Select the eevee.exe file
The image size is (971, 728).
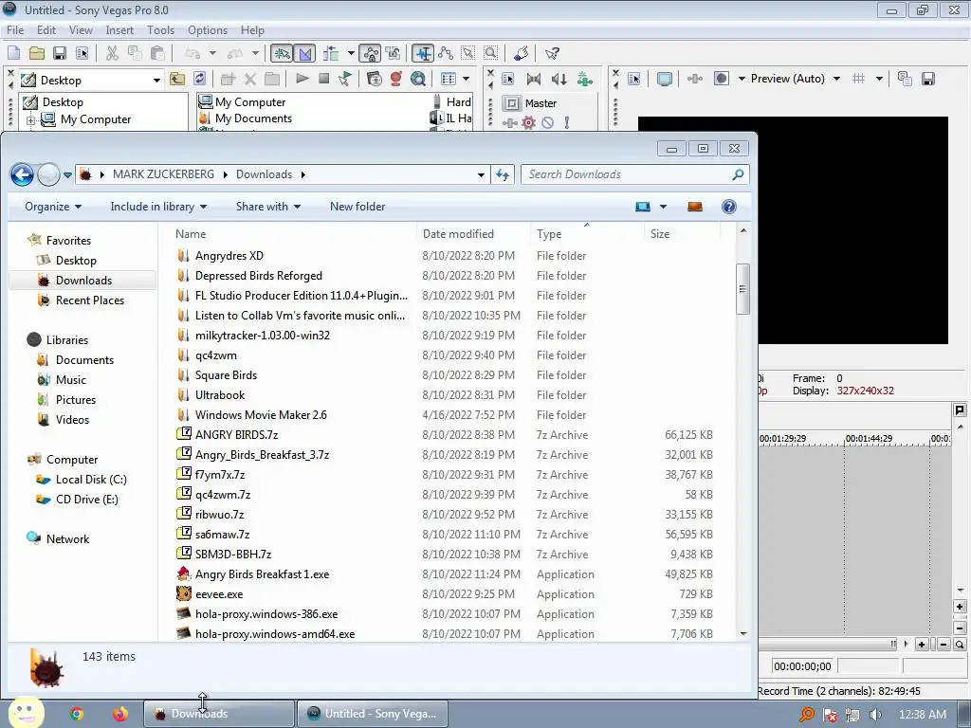coord(219,594)
